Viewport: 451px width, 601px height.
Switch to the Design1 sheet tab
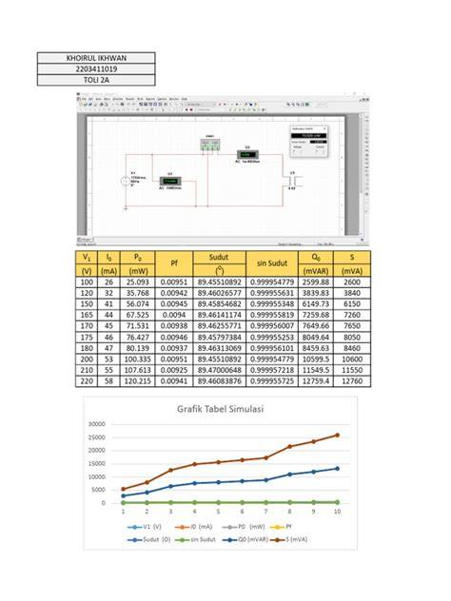[86, 240]
